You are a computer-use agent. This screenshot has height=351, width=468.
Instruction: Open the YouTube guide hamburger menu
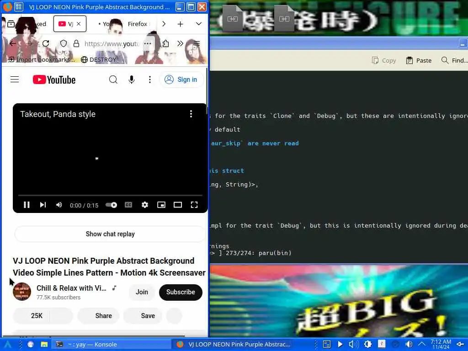coord(15,80)
